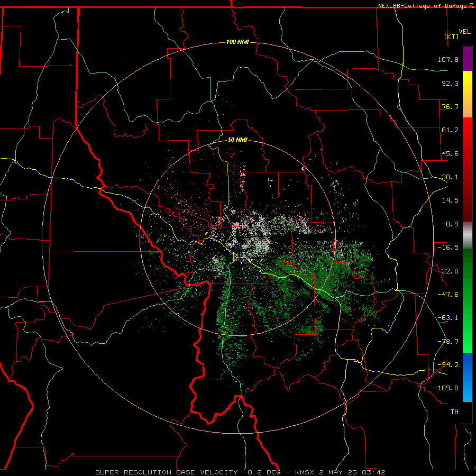Viewport: 476px width, 476px height.
Task: Click the KMSX radar station identifier
Action: pos(305,472)
